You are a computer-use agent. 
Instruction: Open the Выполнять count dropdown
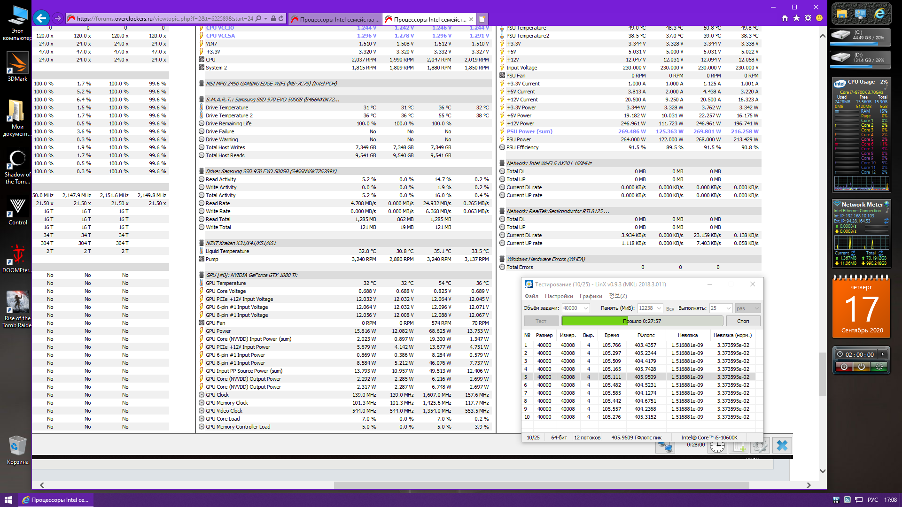tap(729, 308)
